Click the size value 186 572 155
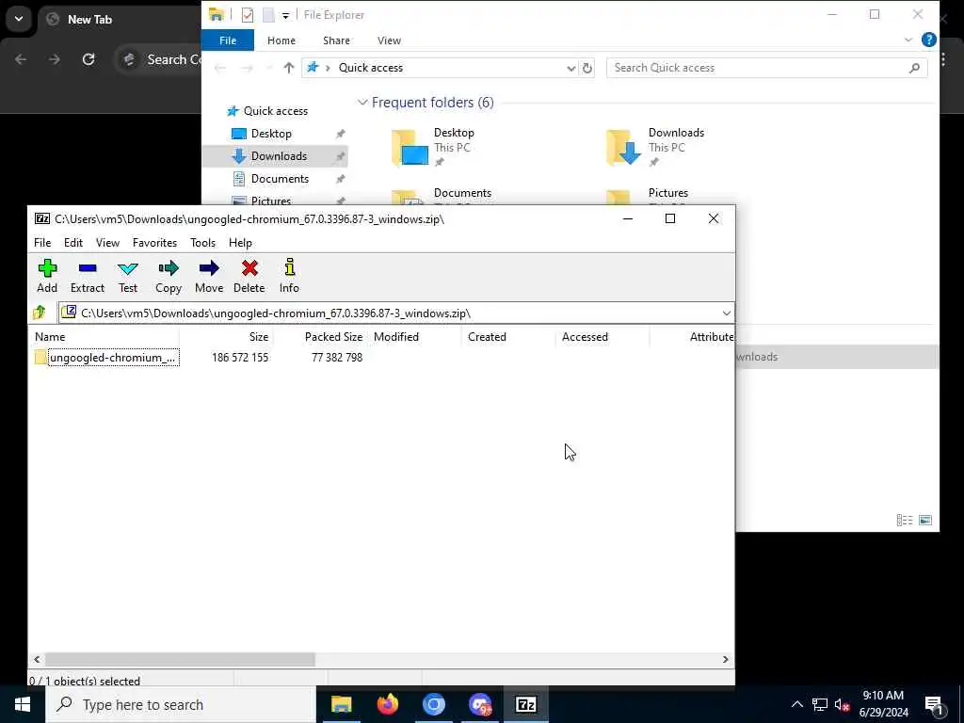 point(240,358)
